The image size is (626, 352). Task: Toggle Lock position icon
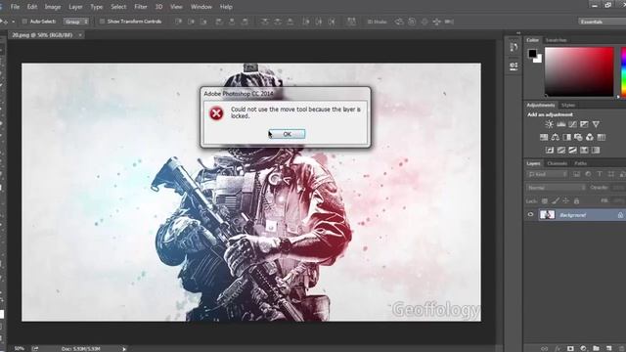pyautogui.click(x=565, y=201)
